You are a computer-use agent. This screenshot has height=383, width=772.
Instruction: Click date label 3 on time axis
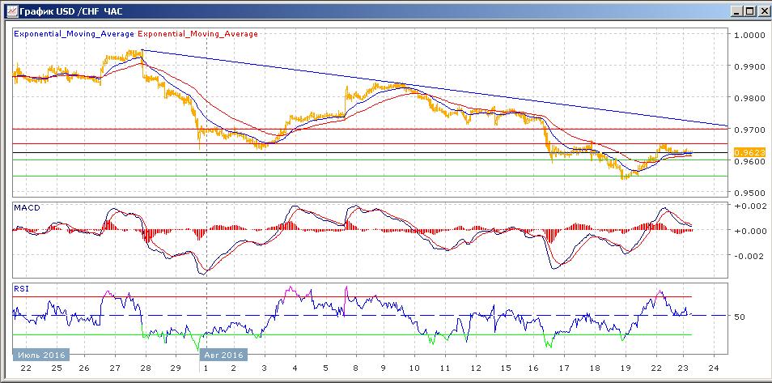[x=264, y=368]
